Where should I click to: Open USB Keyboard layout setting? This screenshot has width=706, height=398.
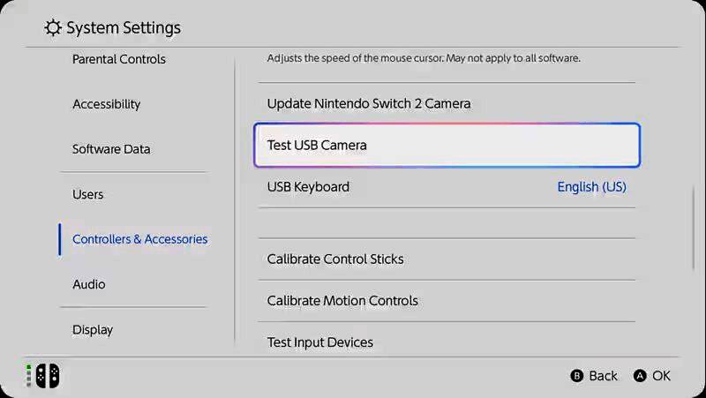[x=309, y=187]
